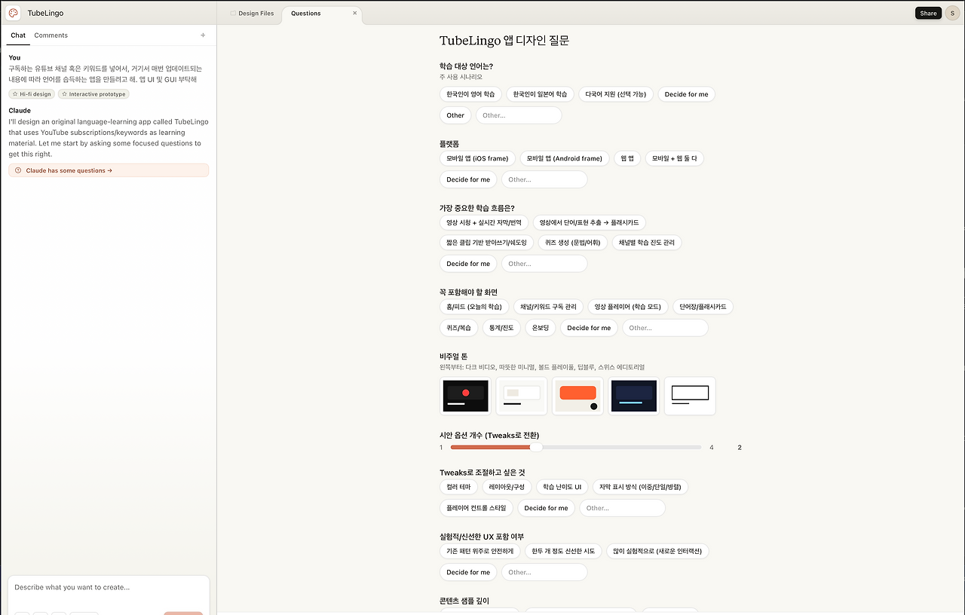Choose Decide for me under 꼭 포함해야 할 화면
The height and width of the screenshot is (615, 965).
pyautogui.click(x=589, y=328)
